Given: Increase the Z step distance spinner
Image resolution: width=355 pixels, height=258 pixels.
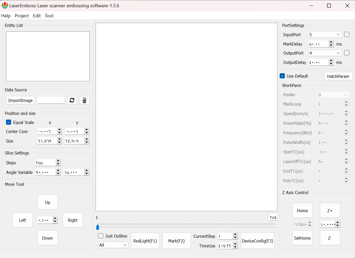Looking at the screenshot, I should 338,223.
